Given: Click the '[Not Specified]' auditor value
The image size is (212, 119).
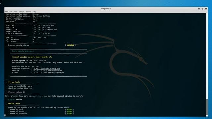Looking at the screenshot, I should click(x=40, y=37).
